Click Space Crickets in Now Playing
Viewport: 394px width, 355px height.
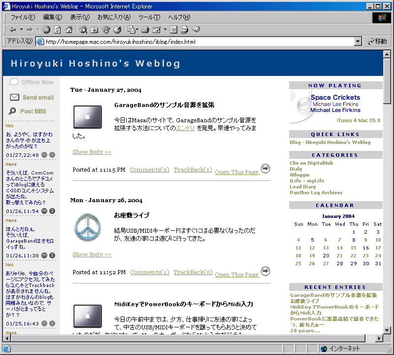tap(335, 97)
